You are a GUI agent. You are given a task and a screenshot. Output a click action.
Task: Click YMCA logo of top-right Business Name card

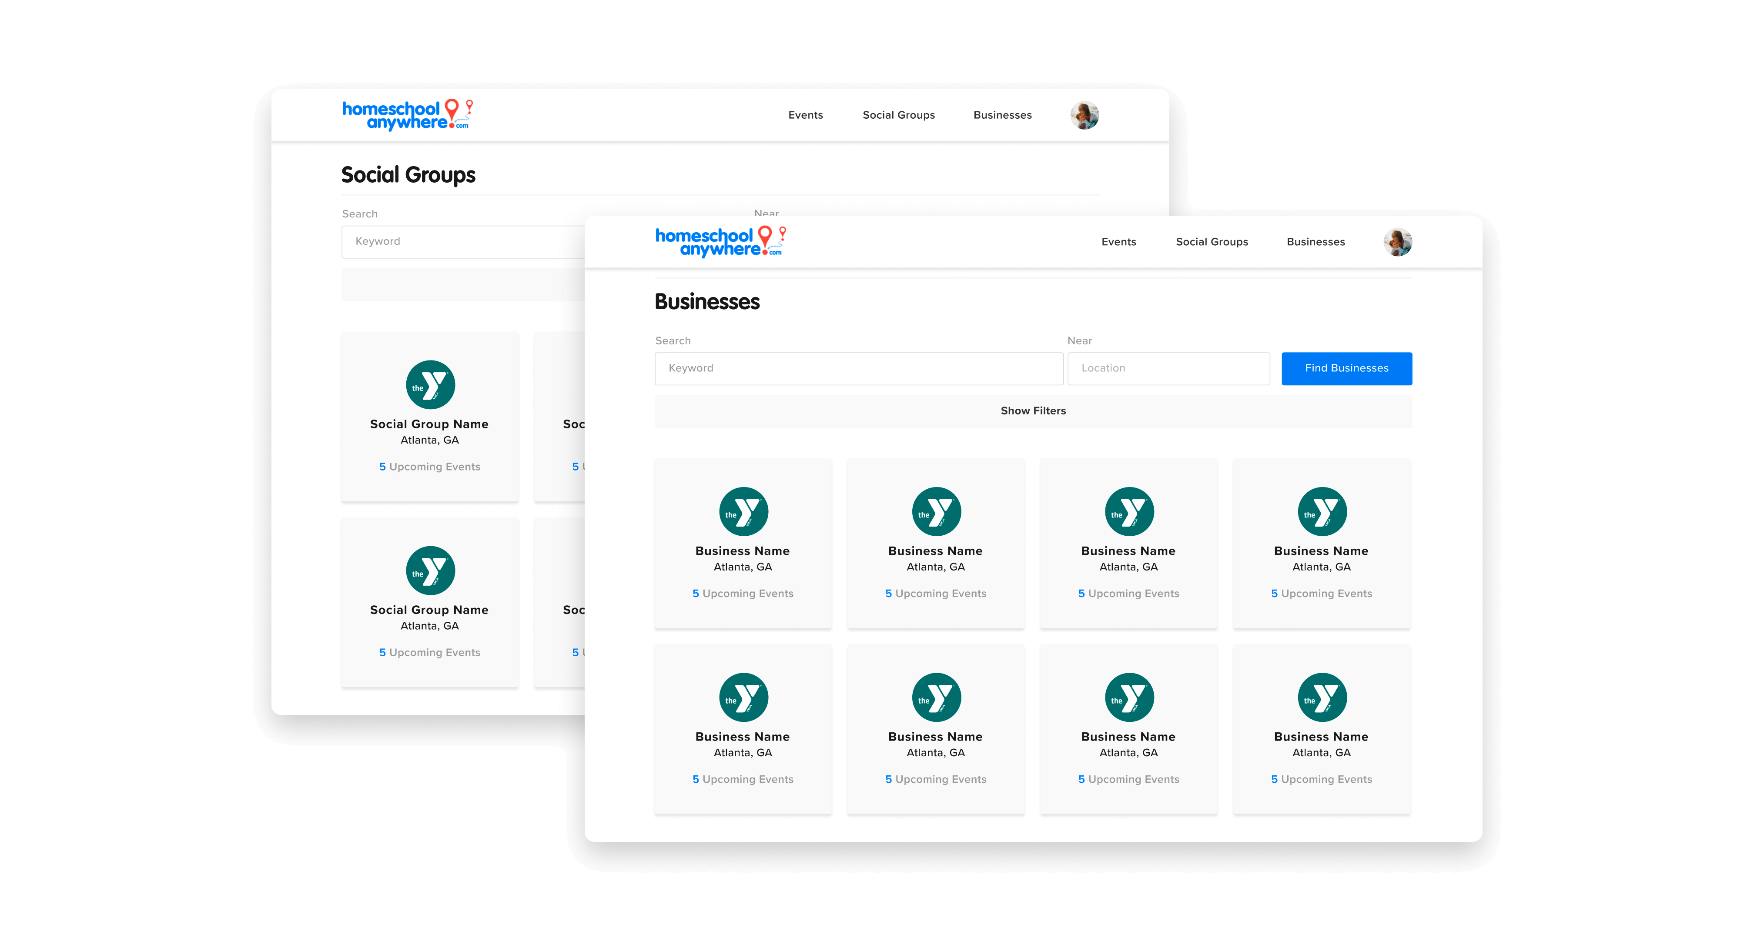(1322, 512)
